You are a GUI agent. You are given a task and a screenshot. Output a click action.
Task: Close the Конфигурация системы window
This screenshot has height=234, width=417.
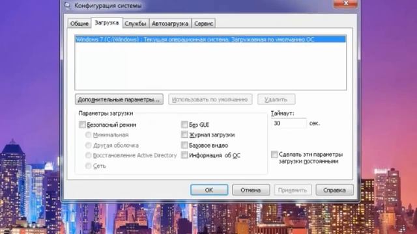(x=345, y=3)
